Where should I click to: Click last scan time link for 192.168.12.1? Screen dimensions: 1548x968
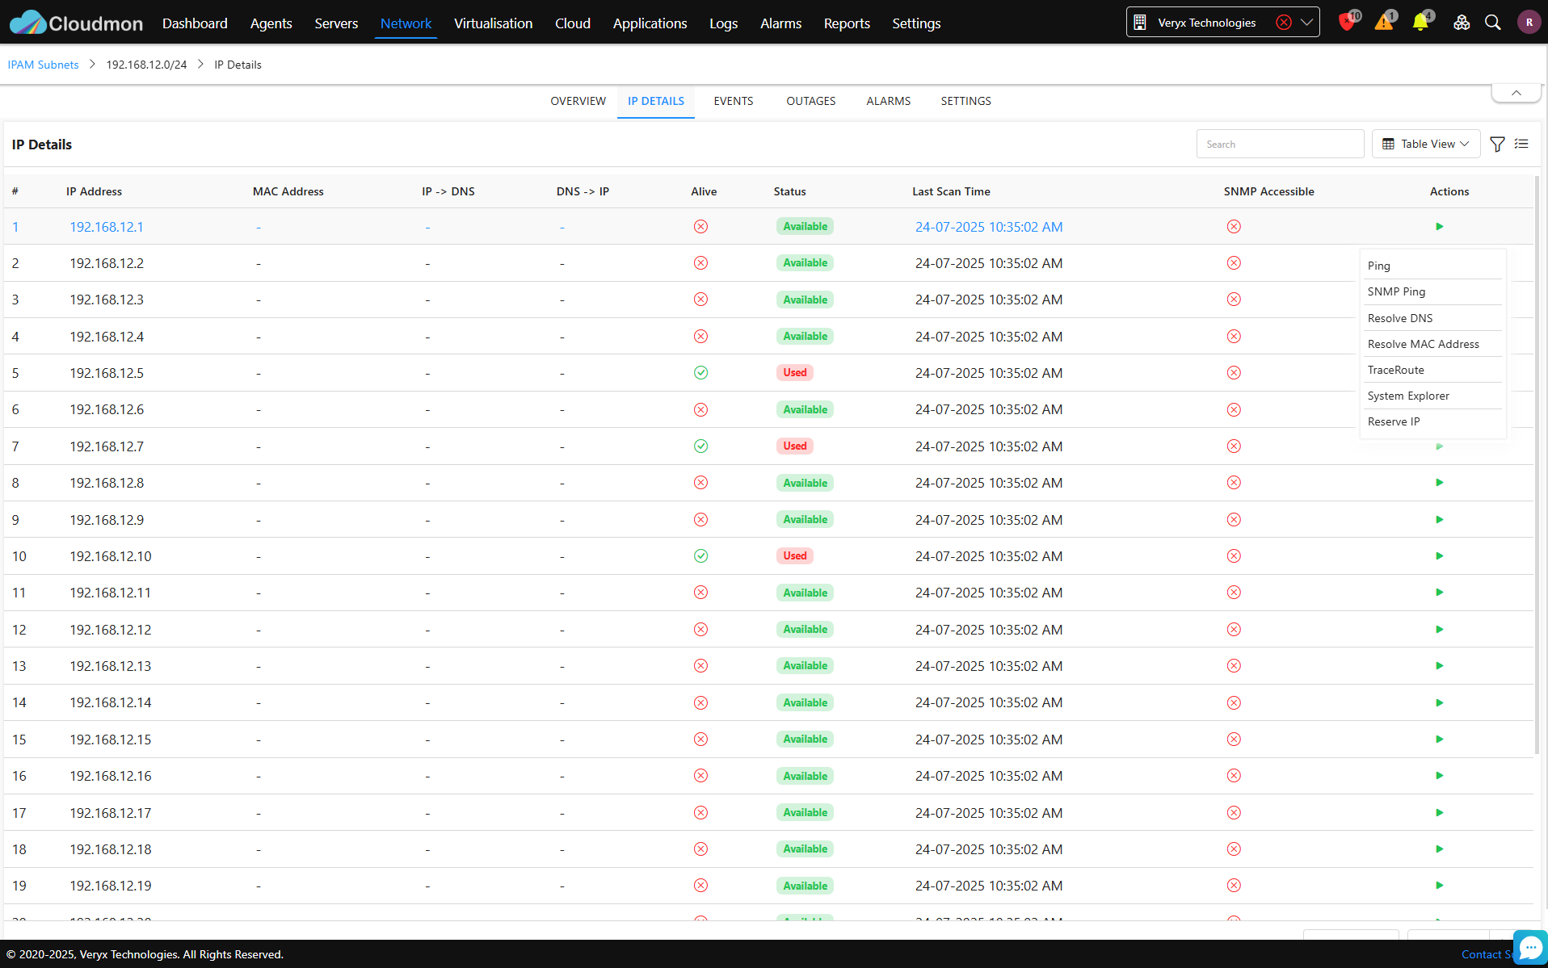click(x=988, y=227)
